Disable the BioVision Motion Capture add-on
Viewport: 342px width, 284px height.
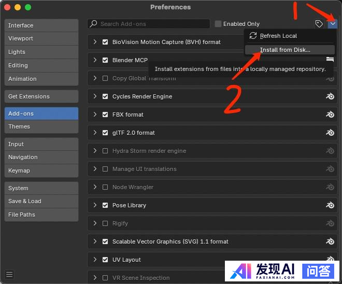(106, 42)
